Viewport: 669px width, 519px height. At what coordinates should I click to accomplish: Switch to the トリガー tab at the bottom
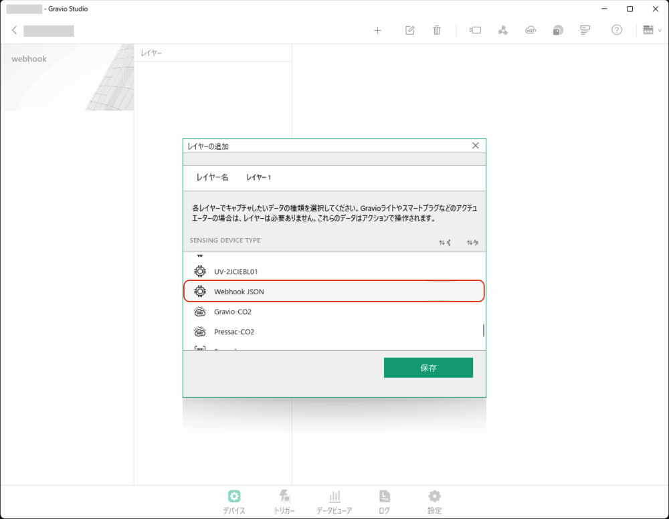coord(284,500)
